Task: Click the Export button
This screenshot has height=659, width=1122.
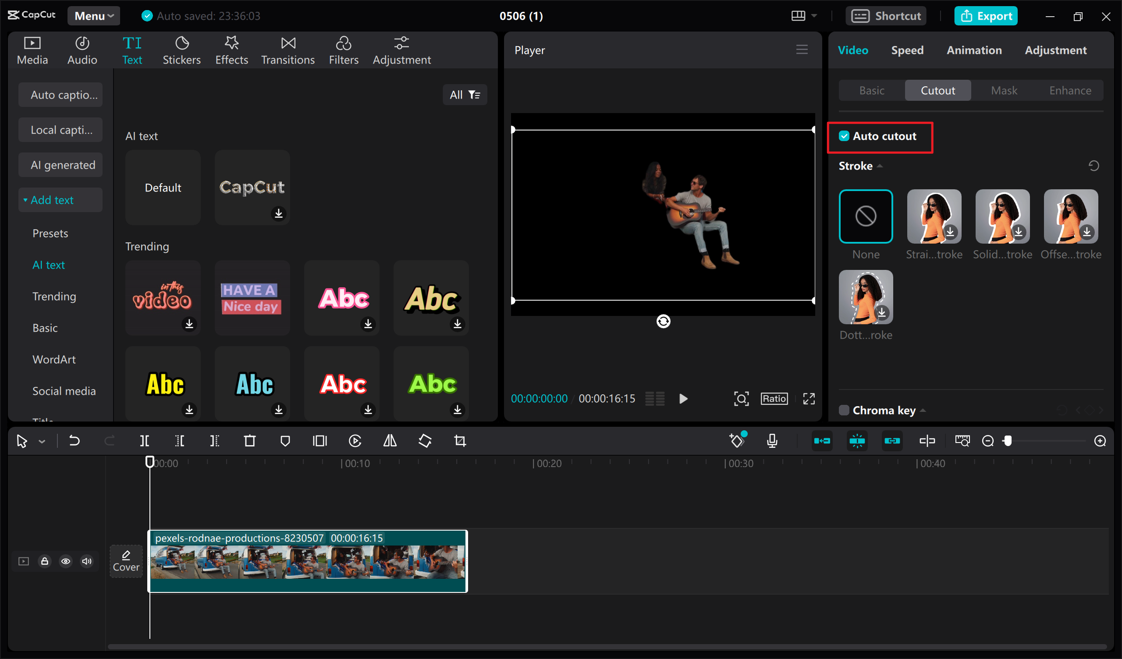Action: point(986,16)
